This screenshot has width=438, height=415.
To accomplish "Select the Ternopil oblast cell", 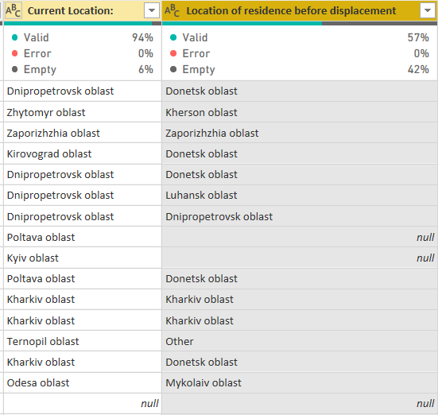I will click(83, 341).
